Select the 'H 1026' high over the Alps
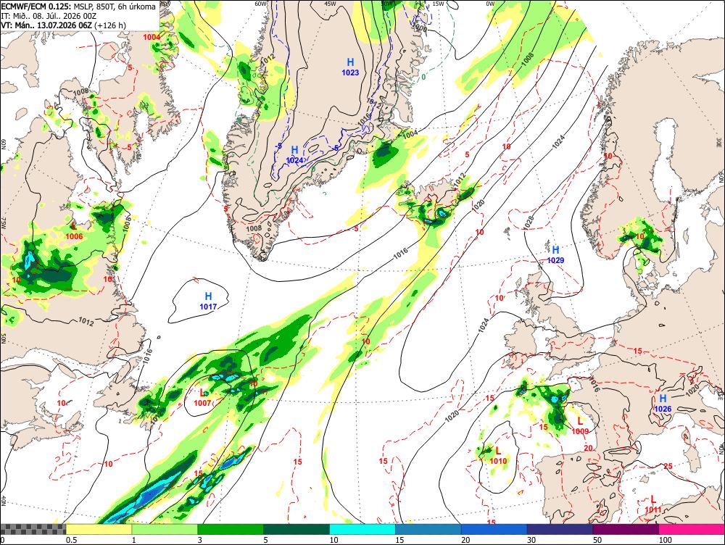This screenshot has height=545, width=725. pyautogui.click(x=663, y=403)
